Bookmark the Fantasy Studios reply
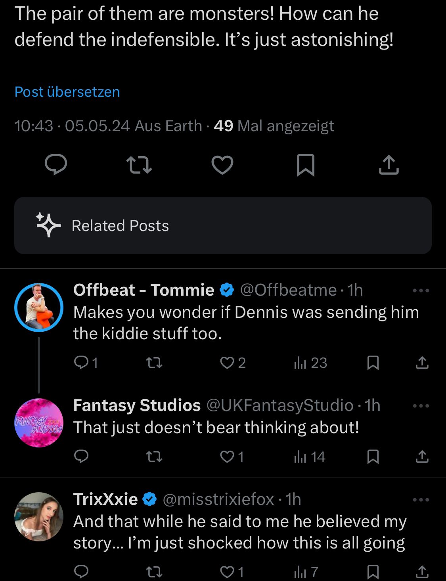 tap(373, 457)
